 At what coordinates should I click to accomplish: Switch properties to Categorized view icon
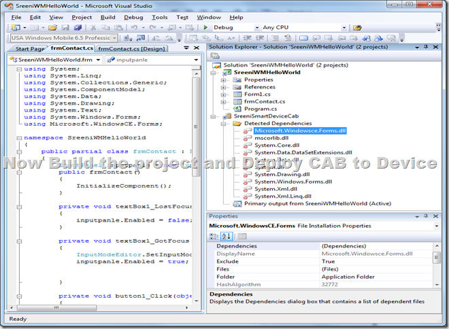(214, 236)
